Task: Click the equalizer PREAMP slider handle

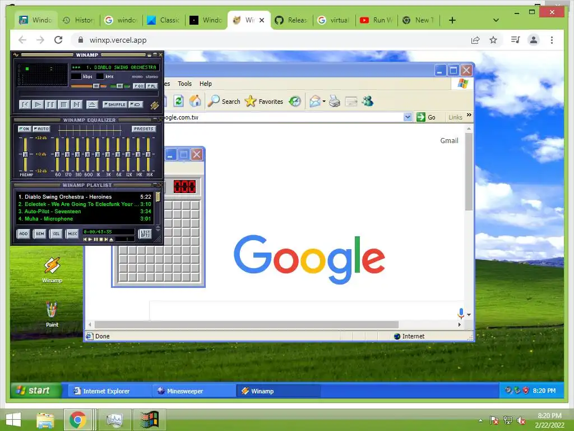Action: (25, 154)
